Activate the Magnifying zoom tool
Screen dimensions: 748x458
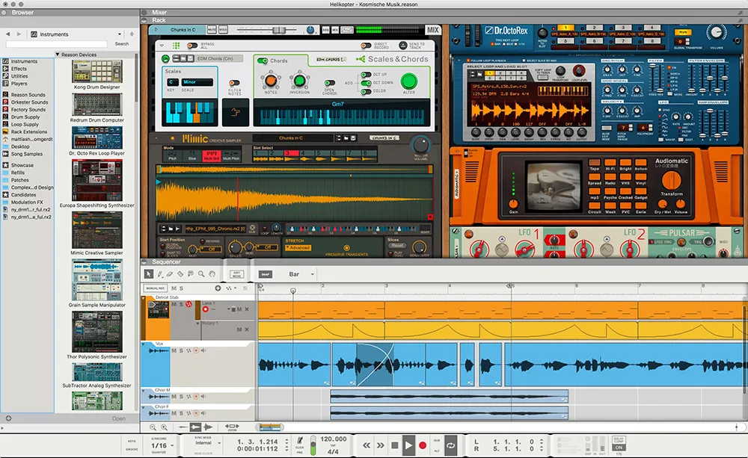coord(201,273)
